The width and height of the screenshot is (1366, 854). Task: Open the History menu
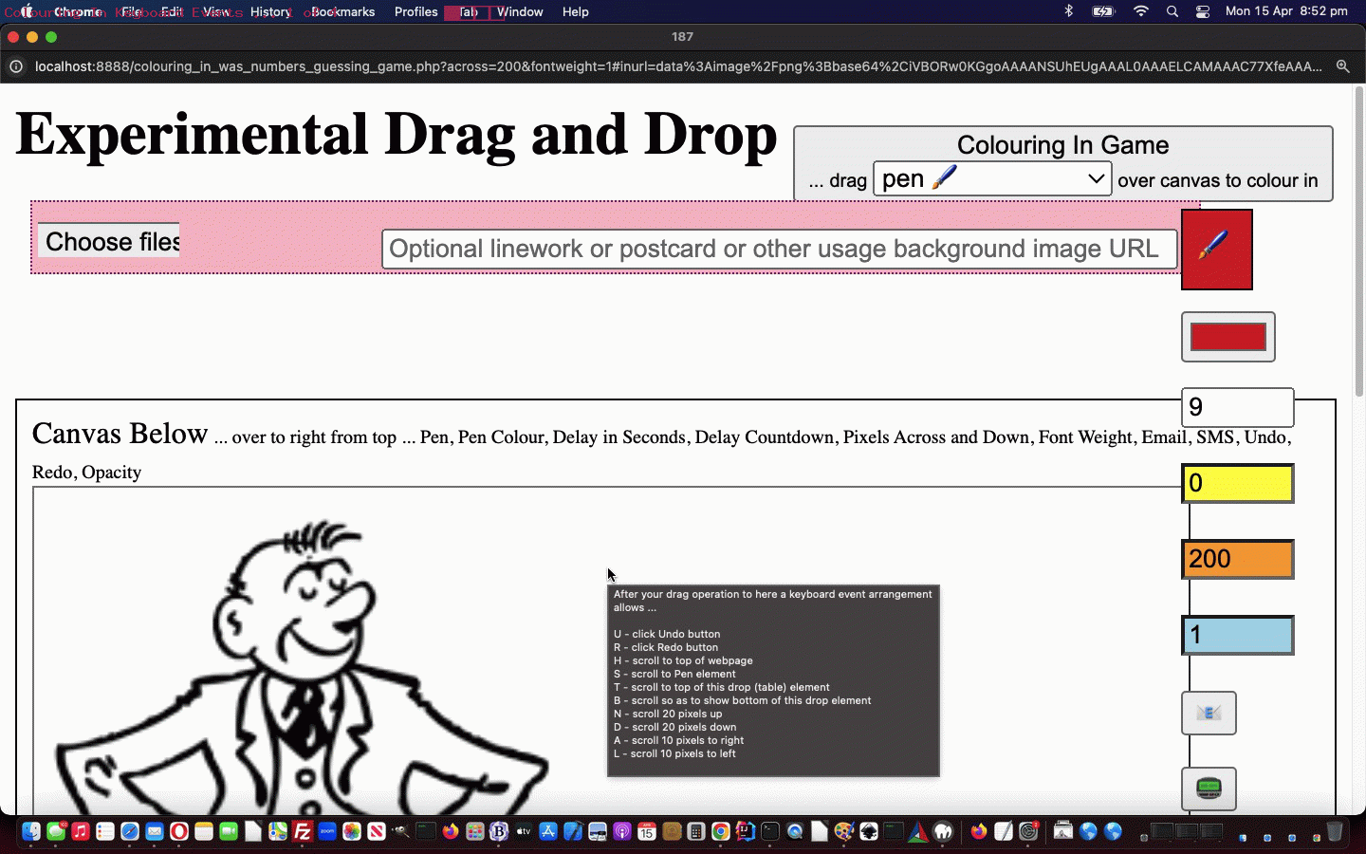click(x=270, y=12)
